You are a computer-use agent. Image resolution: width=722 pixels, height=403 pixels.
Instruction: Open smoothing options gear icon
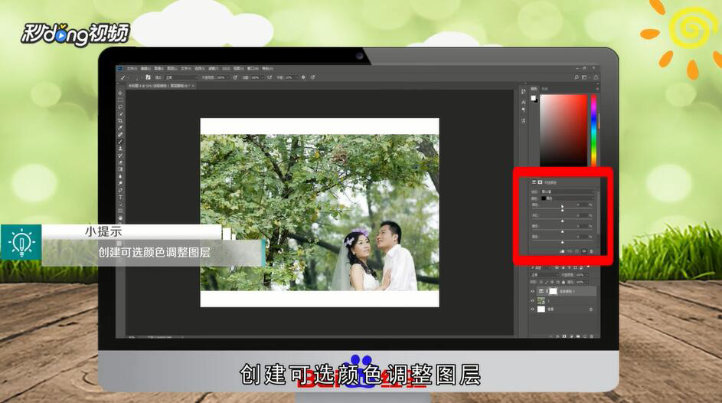[303, 77]
